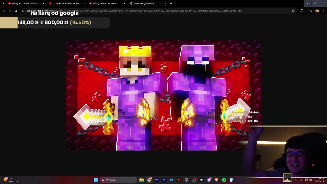Bookmark this page with the star icon
Screen dimensions: 327x184
pyautogui.click(x=293, y=11)
